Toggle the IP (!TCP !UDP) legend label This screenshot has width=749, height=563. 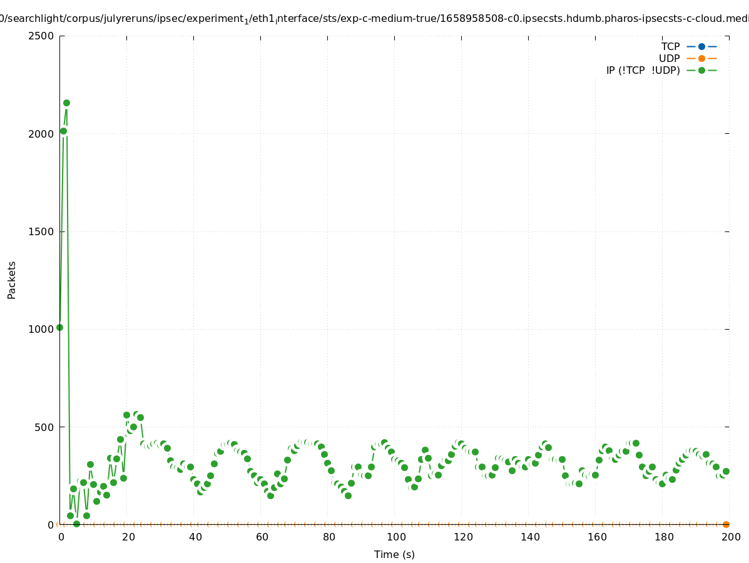pos(643,70)
